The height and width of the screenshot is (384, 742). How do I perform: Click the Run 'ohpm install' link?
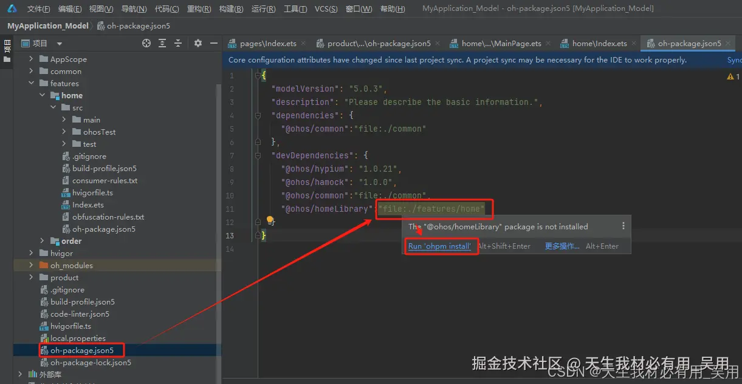439,246
